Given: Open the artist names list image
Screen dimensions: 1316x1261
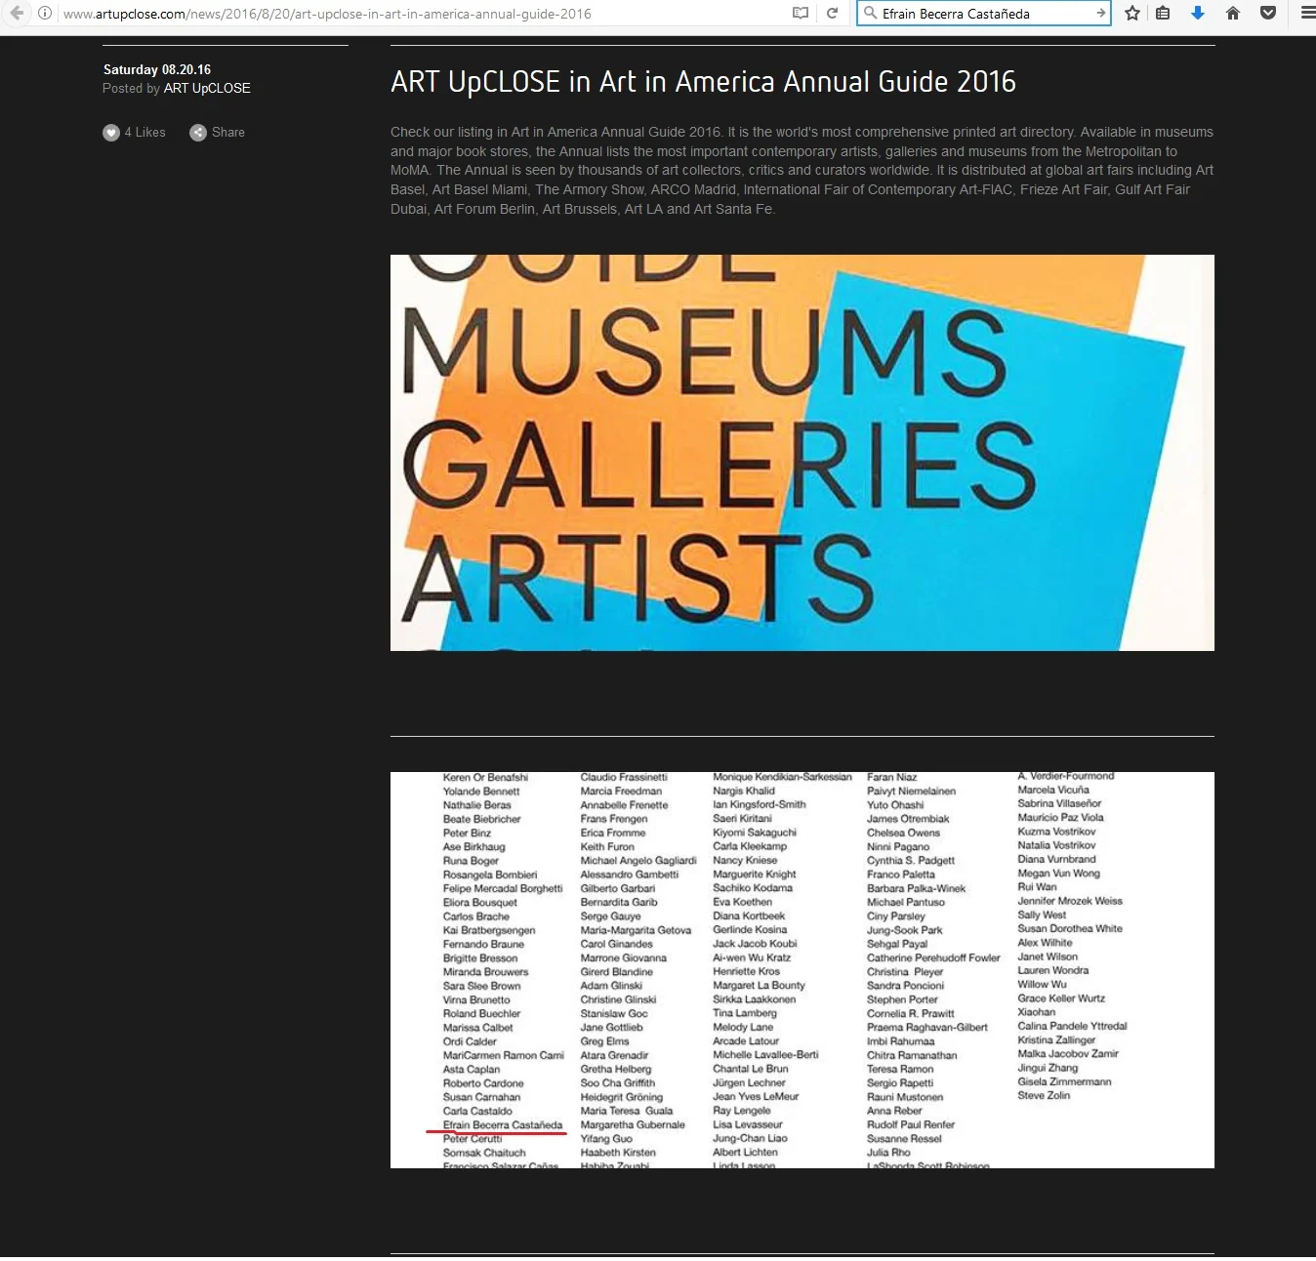Looking at the screenshot, I should click(802, 970).
